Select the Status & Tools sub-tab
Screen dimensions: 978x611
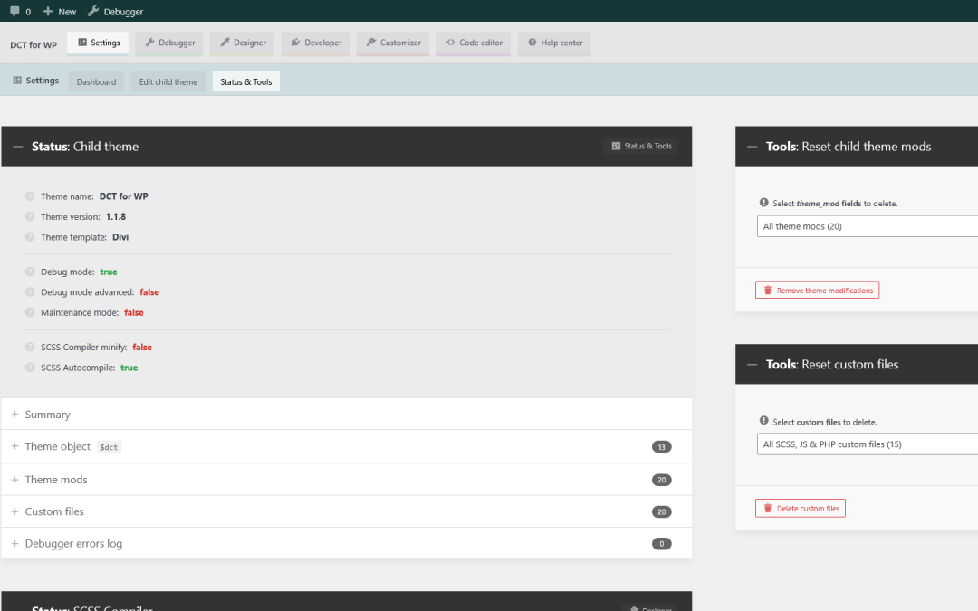click(246, 81)
